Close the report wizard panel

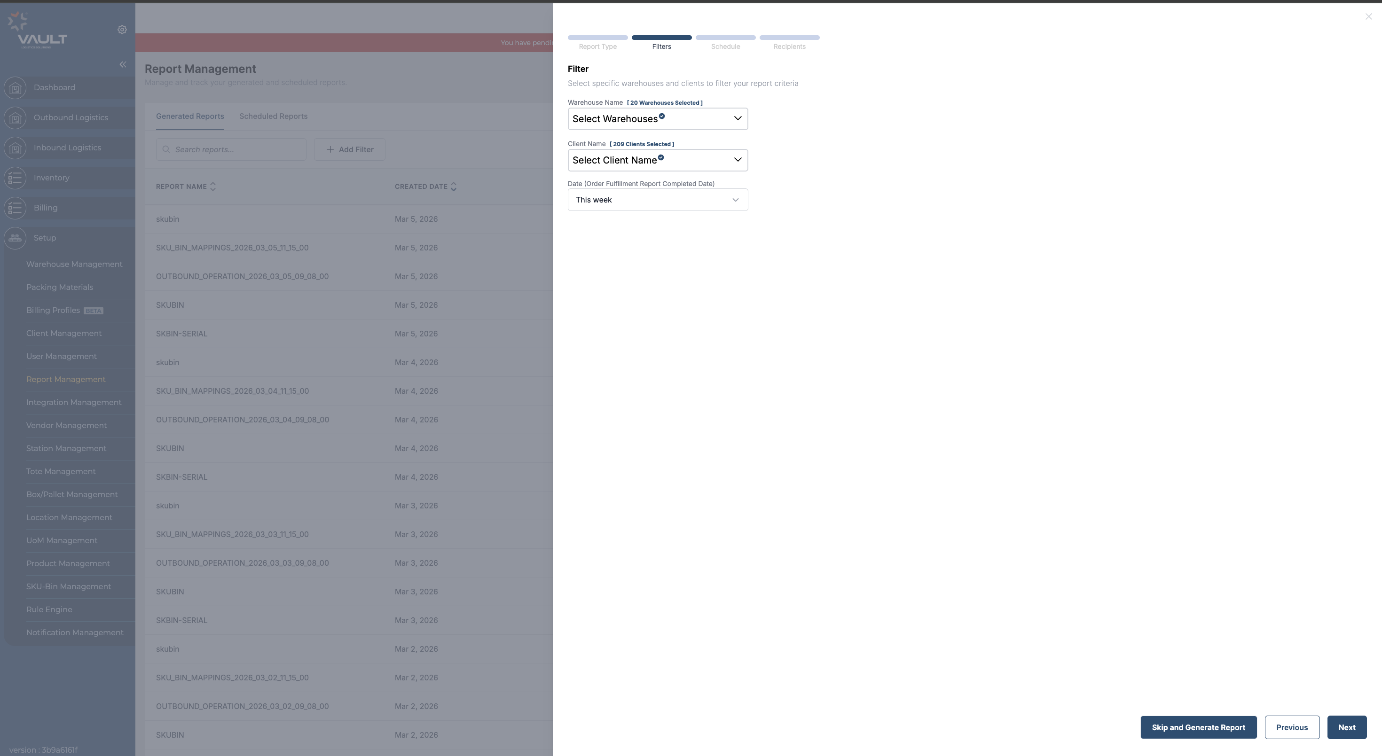[1368, 16]
